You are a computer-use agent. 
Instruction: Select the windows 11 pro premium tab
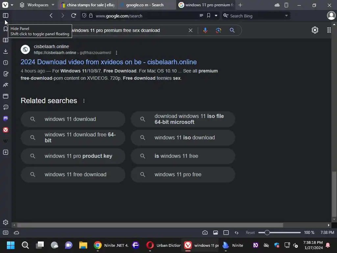(206, 5)
